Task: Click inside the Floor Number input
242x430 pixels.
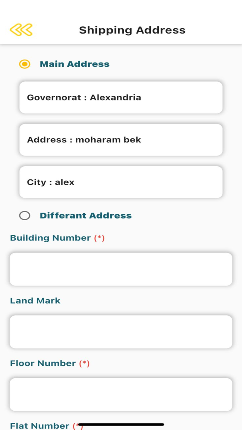Action: click(121, 394)
